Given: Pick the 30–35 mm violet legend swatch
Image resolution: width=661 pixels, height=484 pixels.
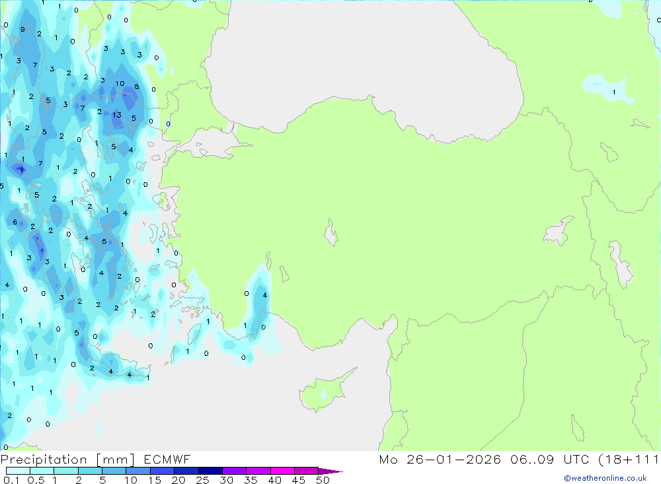Looking at the screenshot, I should [234, 471].
